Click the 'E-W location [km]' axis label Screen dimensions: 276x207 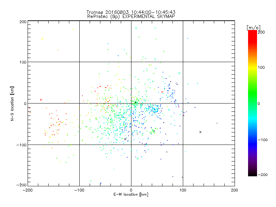pos(131,195)
